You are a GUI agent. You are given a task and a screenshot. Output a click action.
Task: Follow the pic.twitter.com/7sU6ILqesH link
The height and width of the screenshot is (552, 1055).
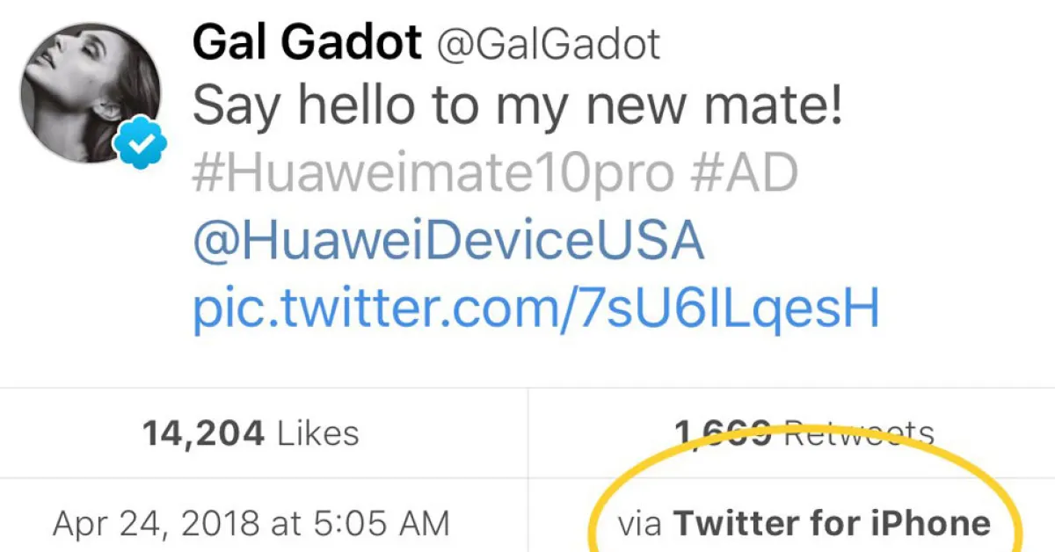[535, 309]
